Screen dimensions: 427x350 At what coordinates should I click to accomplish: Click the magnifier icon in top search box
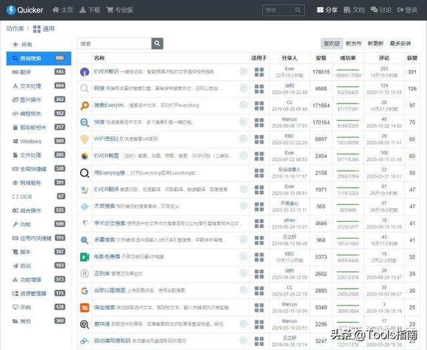(x=298, y=10)
